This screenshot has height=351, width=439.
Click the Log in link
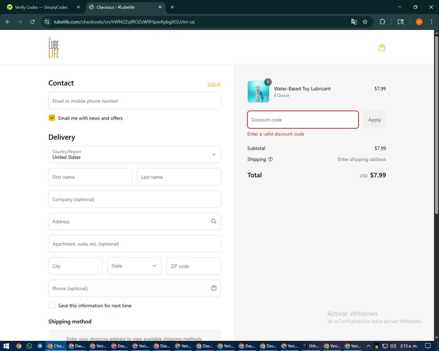click(x=214, y=84)
